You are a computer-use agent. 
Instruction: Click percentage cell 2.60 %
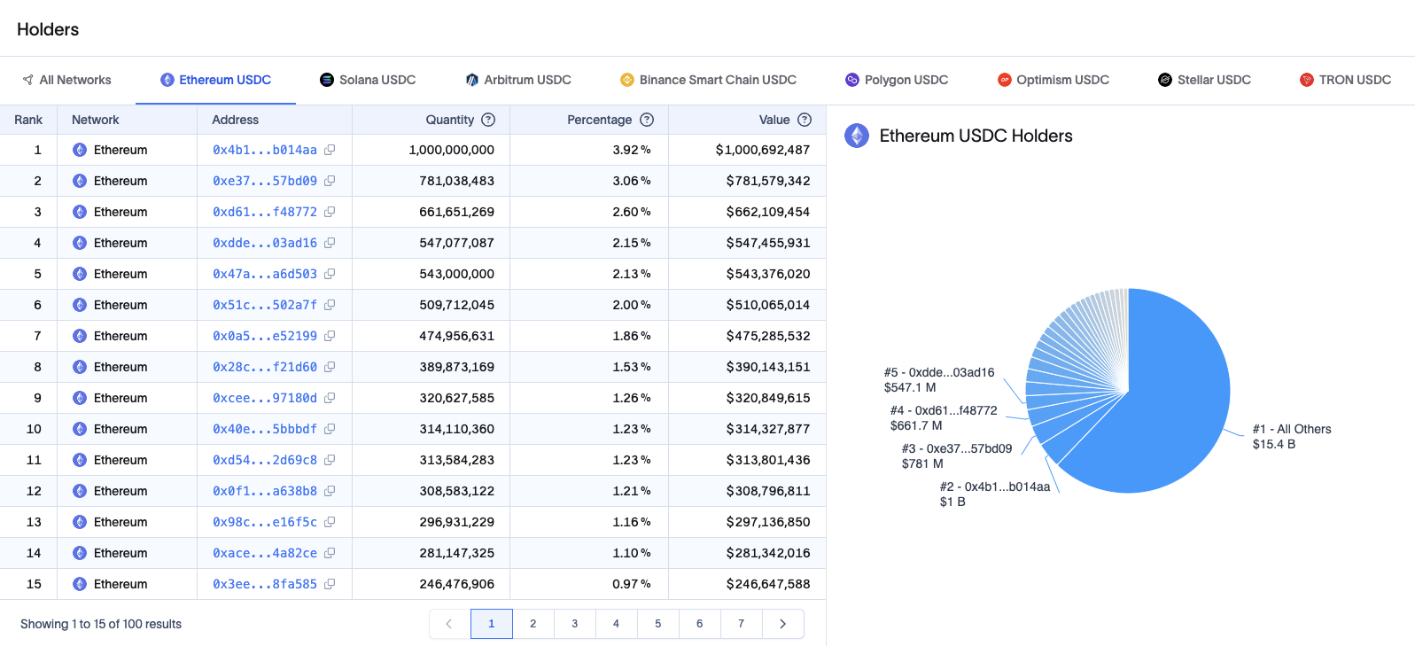[x=632, y=212]
